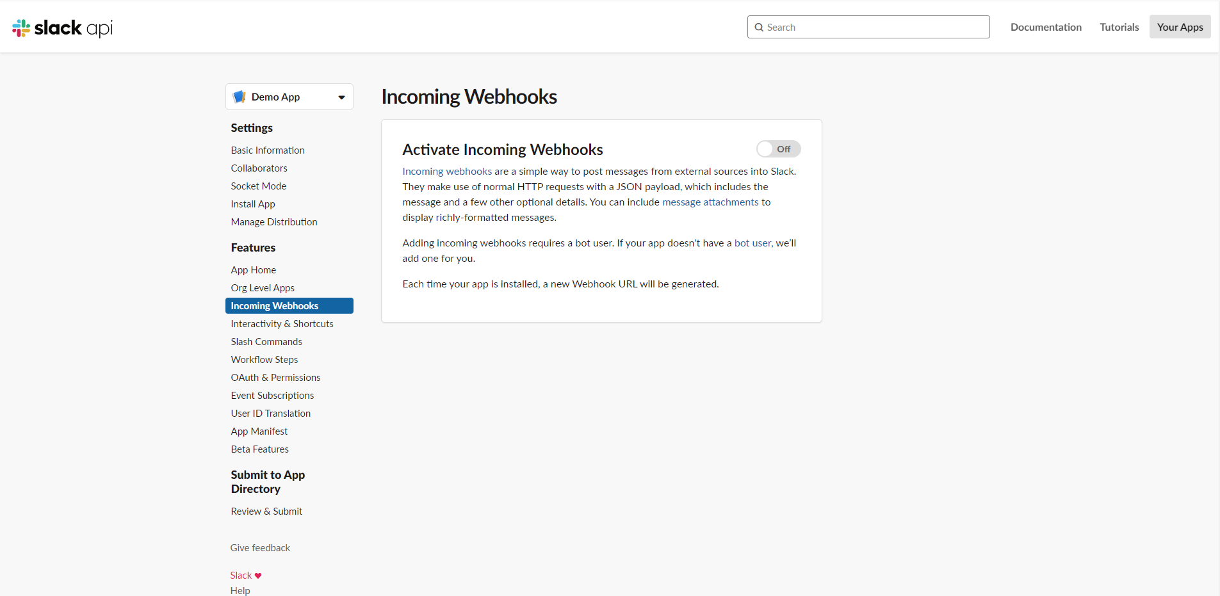The image size is (1220, 596).
Task: Click the red heart icon beside Slack
Action: click(258, 576)
